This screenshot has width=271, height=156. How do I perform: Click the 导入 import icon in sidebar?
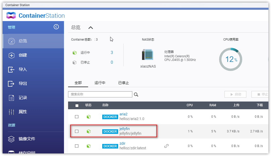coord(11,69)
